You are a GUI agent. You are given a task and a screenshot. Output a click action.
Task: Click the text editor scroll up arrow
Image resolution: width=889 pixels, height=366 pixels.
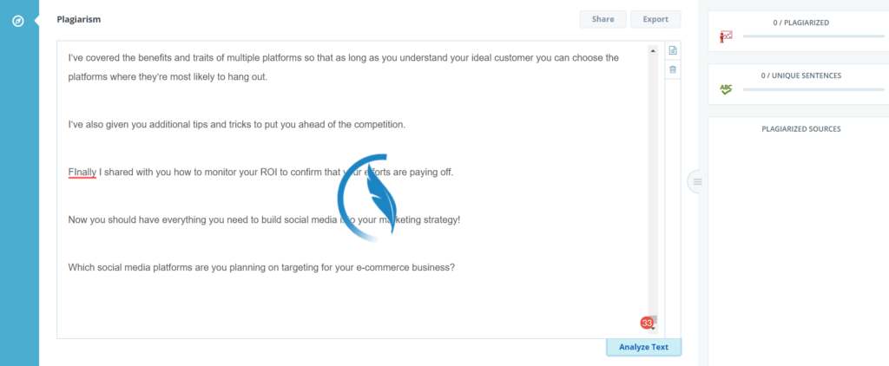pos(653,51)
